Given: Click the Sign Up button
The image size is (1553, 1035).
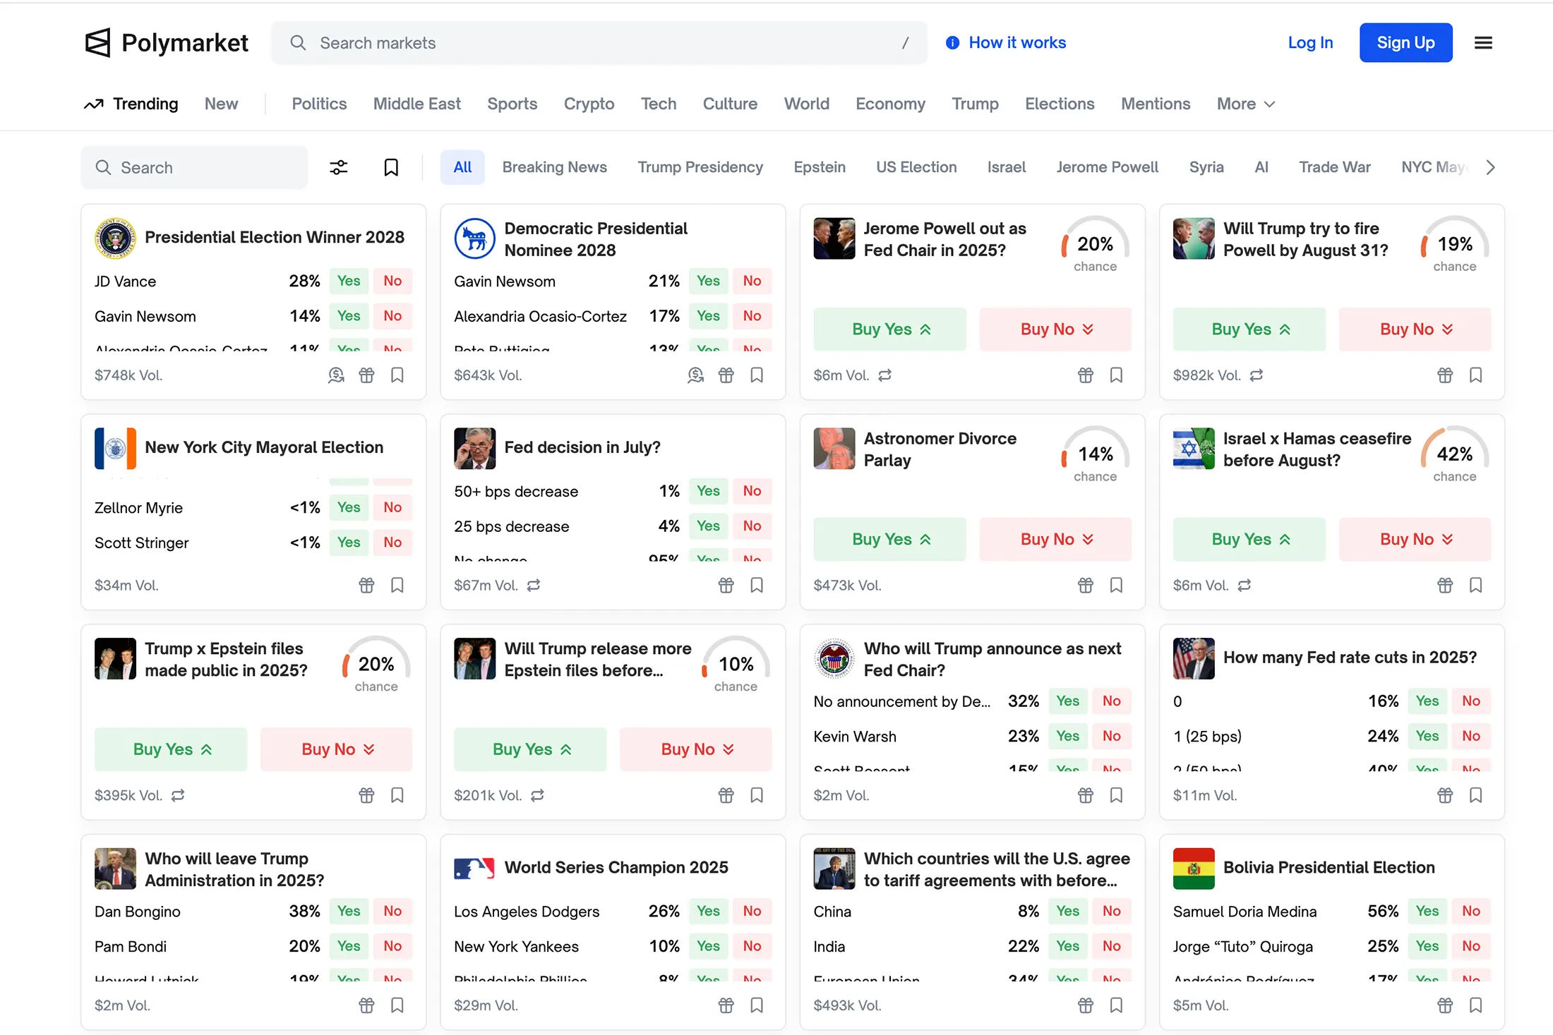Looking at the screenshot, I should pos(1405,43).
